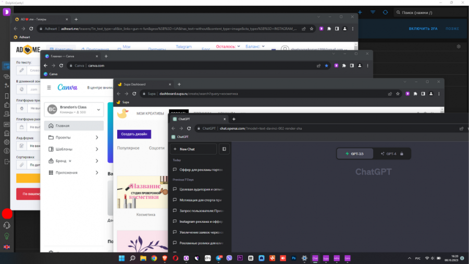469x264 pixels.
Task: Click the blue bookmark star in Canva window
Action: 326,66
